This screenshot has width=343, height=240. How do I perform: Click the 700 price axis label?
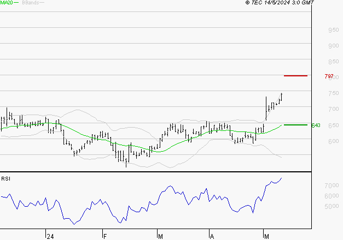tap(334, 109)
